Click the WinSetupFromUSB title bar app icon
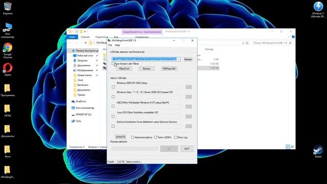 point(109,40)
